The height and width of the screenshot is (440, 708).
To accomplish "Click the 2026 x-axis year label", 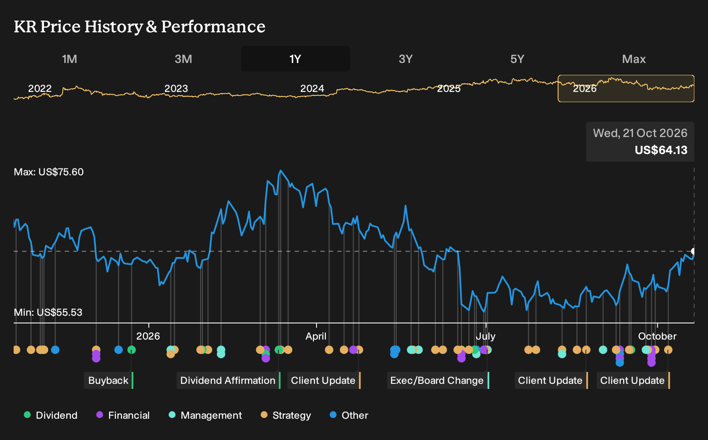I will tap(148, 336).
